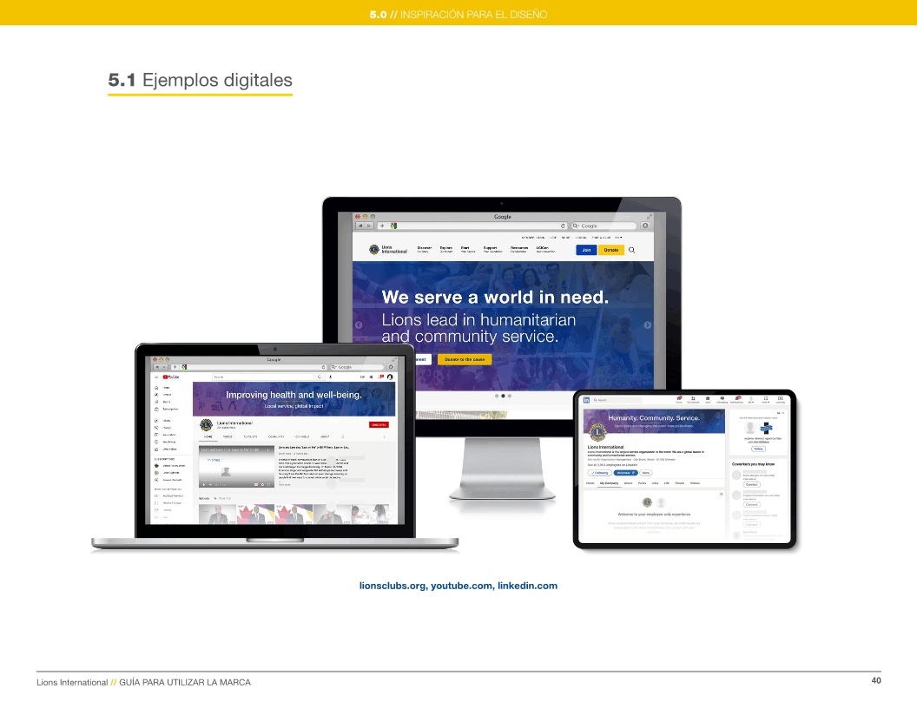Viewport: 917px width, 708px height.
Task: Open the About tab on the LinkedIn page
Action: [628, 483]
